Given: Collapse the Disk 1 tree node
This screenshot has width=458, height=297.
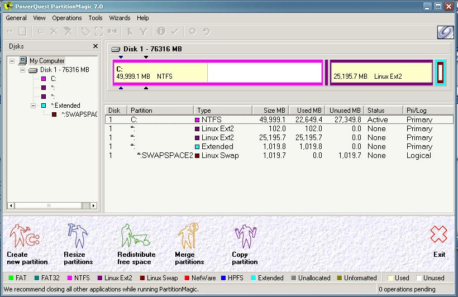Looking at the screenshot, I should [23, 70].
